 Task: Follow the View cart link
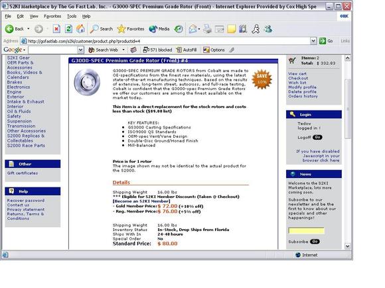[297, 73]
